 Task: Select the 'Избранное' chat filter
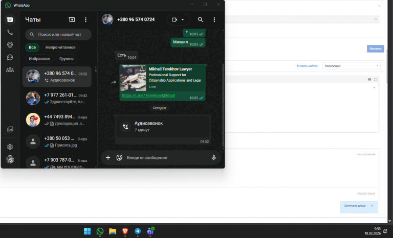39,59
